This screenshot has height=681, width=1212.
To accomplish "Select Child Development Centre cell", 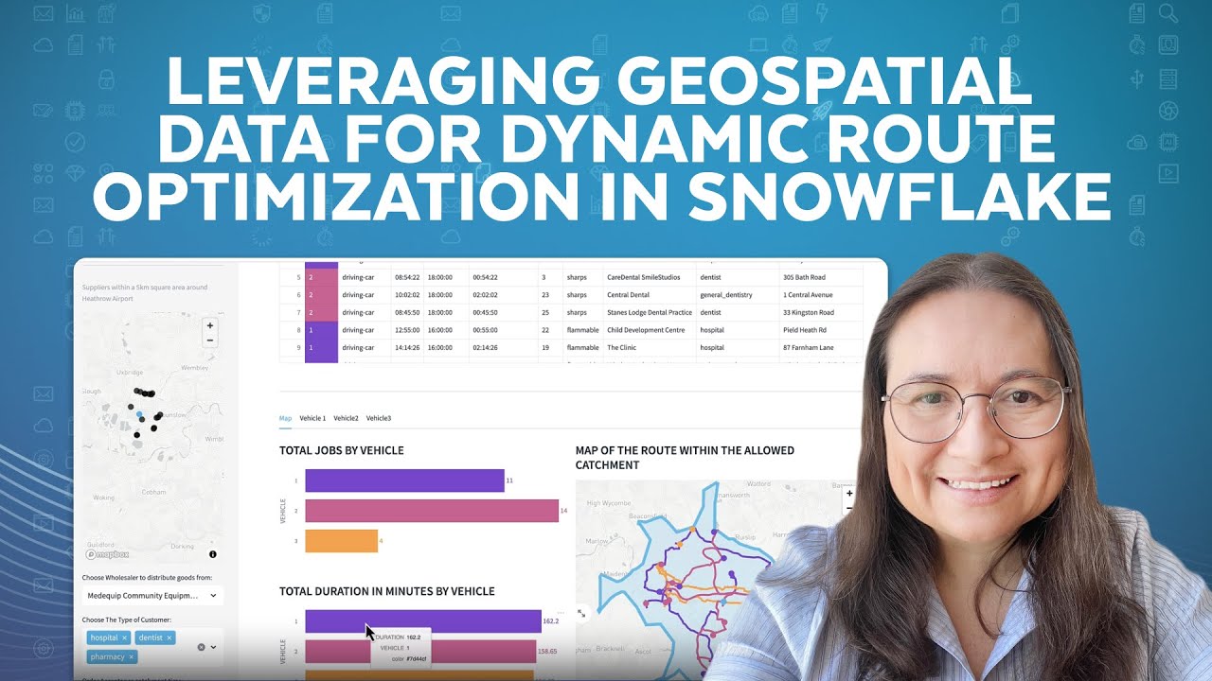I will pyautogui.click(x=650, y=330).
